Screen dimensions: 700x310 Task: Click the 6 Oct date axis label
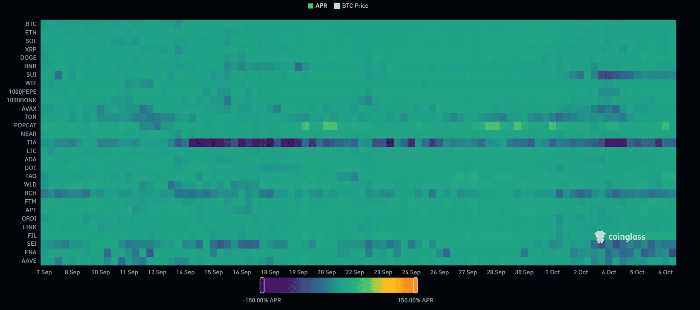coord(665,272)
